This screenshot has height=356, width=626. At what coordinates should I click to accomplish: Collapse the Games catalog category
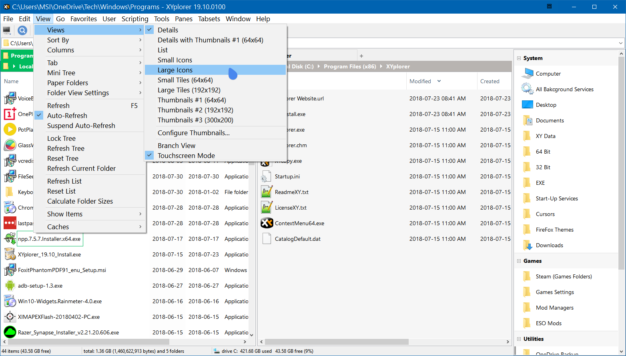pos(519,261)
